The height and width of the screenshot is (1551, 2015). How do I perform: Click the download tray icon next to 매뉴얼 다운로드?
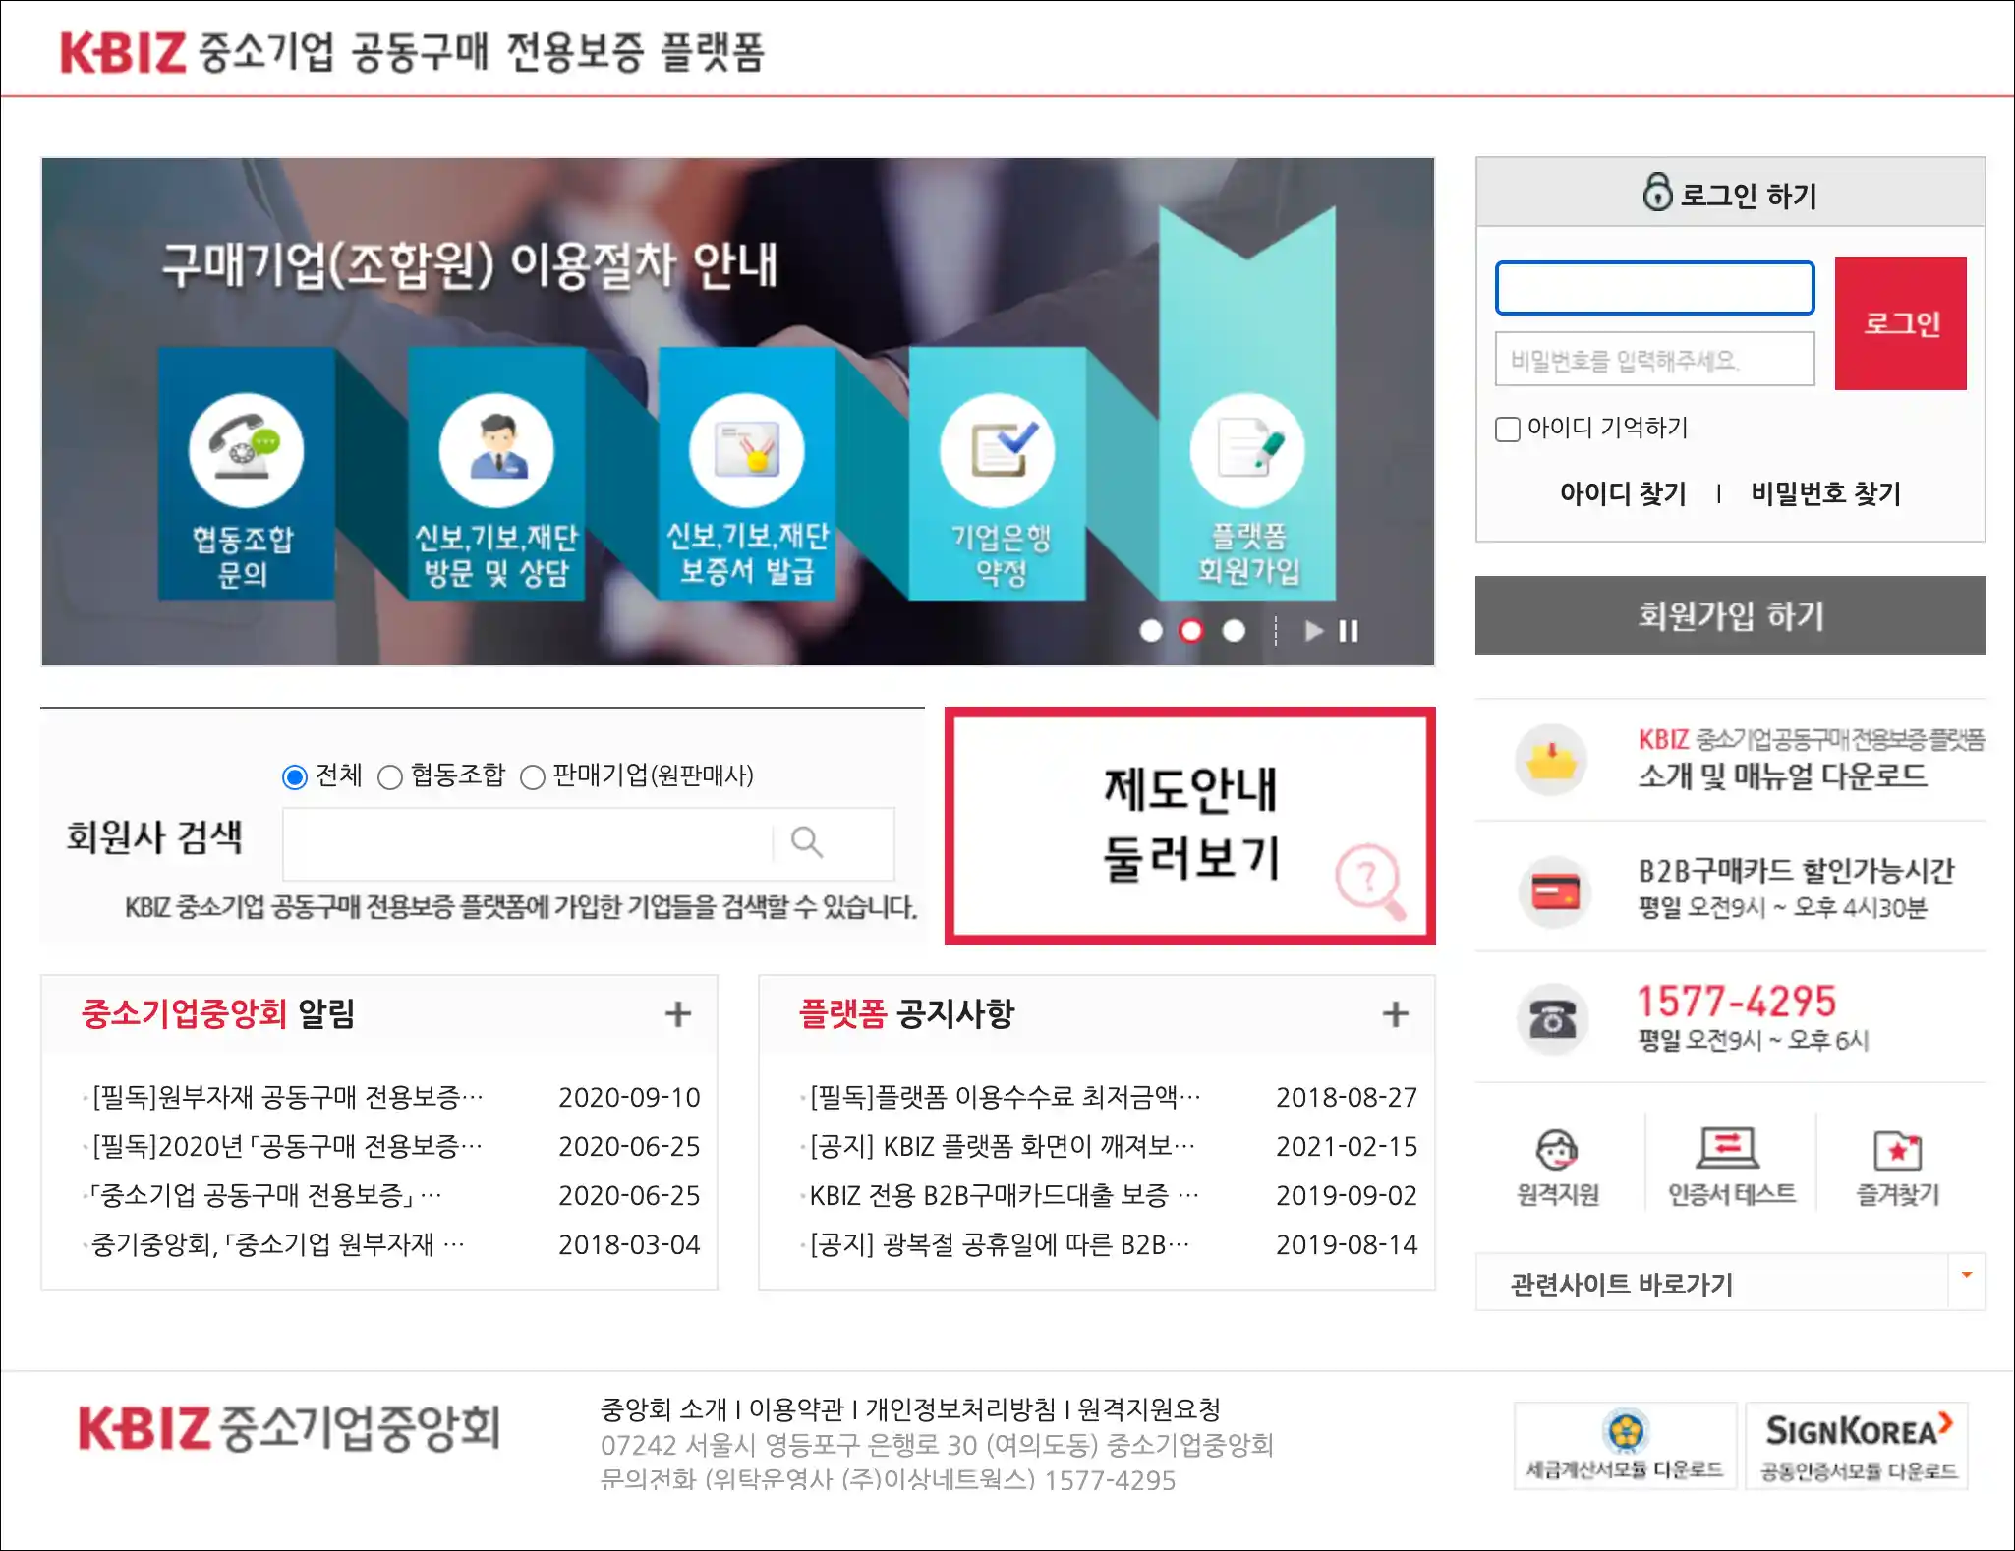[1551, 760]
